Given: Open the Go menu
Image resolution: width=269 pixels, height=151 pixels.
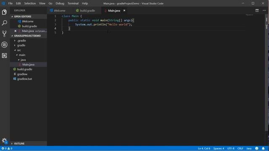Looking at the screenshot, I should coord(50,3).
